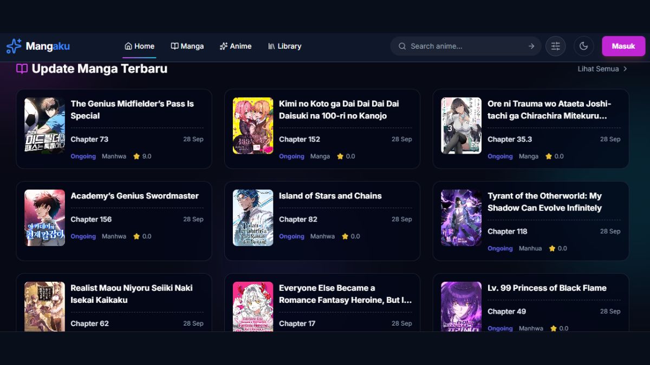Click Manhua label on Tyrant of the Otherworld card
The image size is (650, 365).
pos(530,249)
